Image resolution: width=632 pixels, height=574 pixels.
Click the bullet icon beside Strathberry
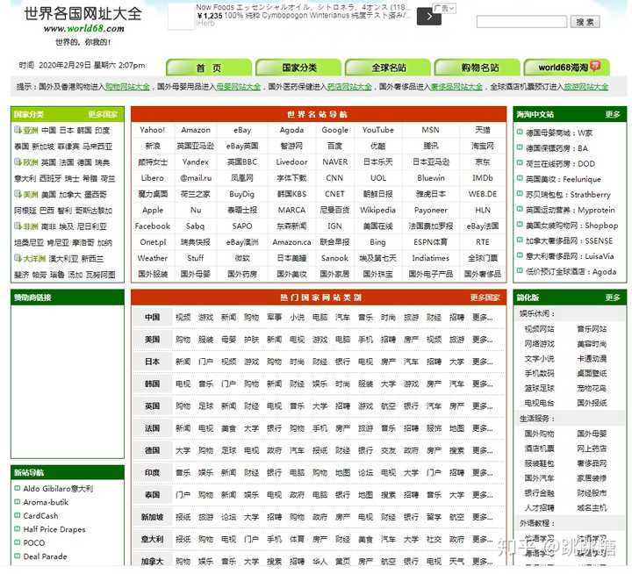520,193
